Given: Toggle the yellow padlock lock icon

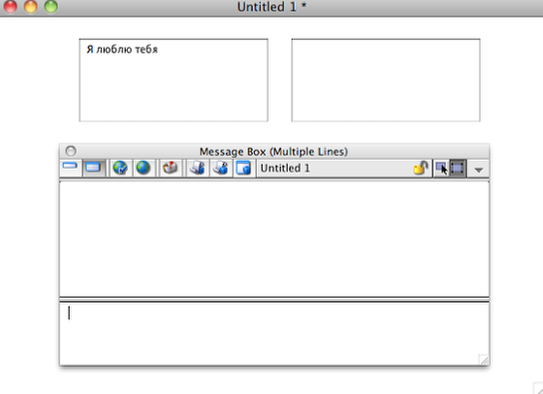Looking at the screenshot, I should [x=421, y=168].
